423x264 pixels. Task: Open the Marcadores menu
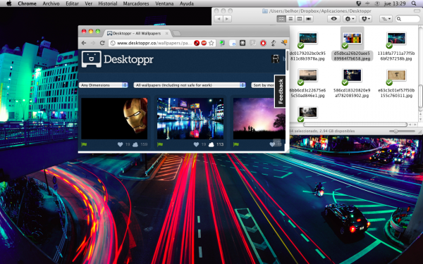coord(136,4)
